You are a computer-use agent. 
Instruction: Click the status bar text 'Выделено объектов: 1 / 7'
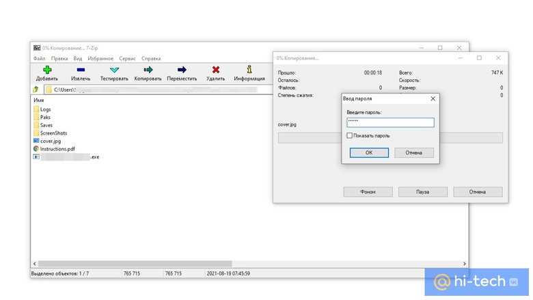pos(60,273)
